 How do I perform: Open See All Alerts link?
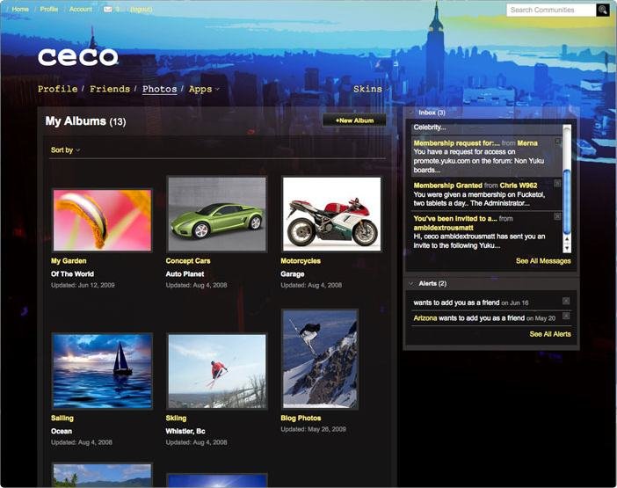tap(549, 334)
